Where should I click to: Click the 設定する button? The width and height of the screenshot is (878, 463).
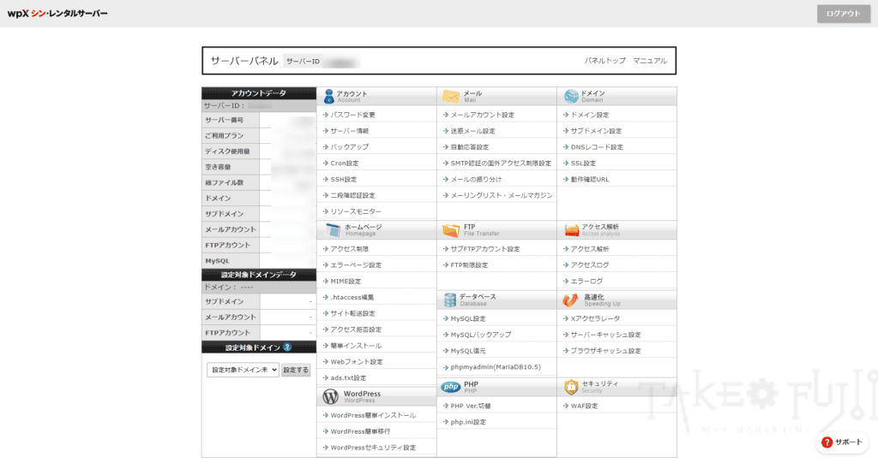[296, 370]
